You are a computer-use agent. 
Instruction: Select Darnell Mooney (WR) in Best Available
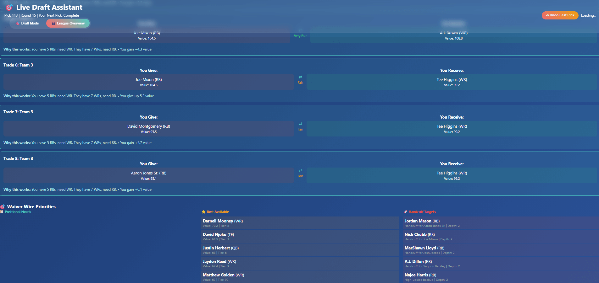tap(300, 223)
